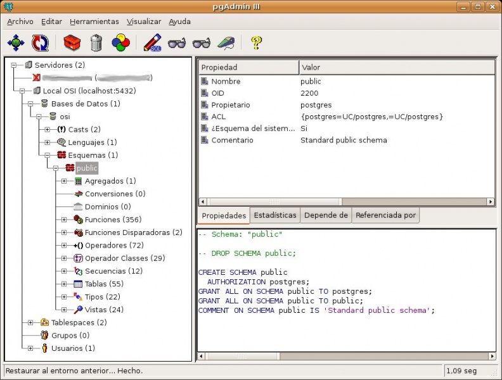Open the Herramientas menu

(x=94, y=22)
